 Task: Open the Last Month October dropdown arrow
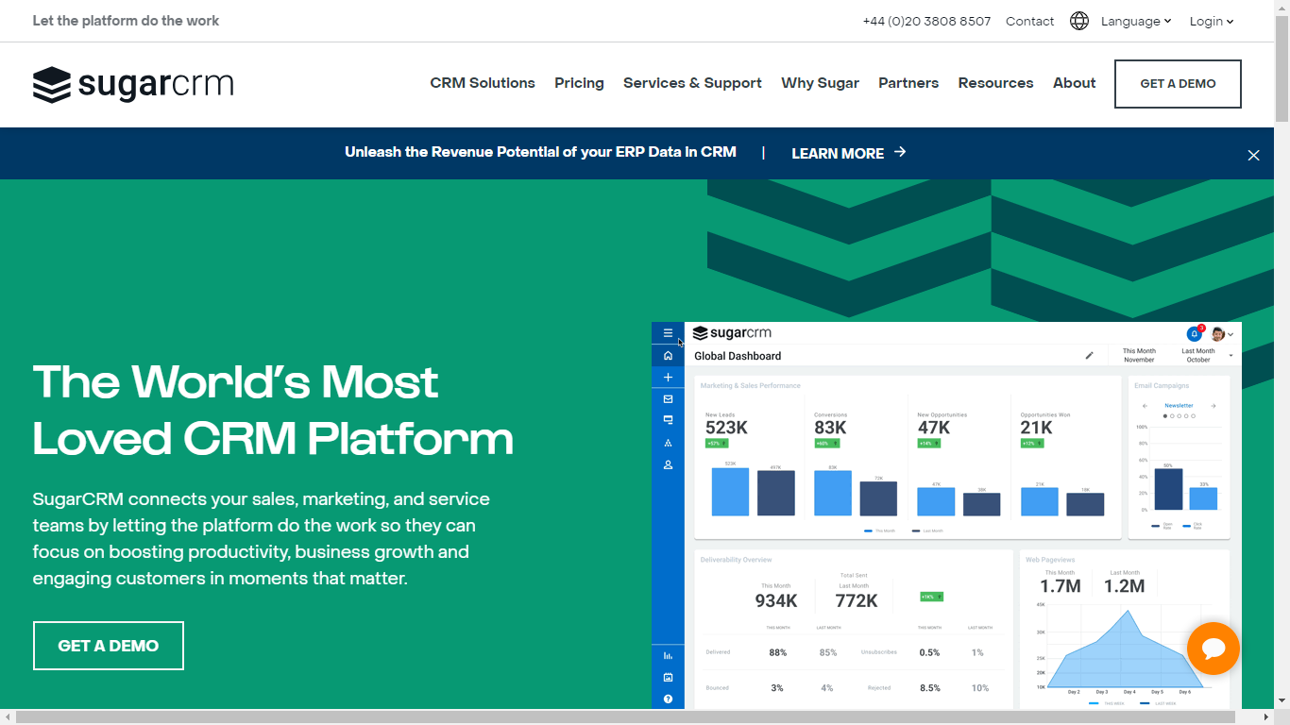coord(1231,356)
